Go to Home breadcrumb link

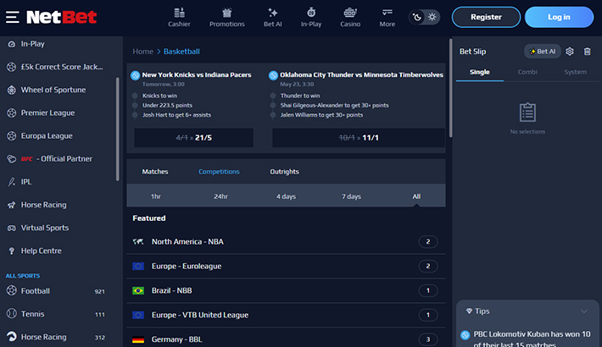point(142,52)
